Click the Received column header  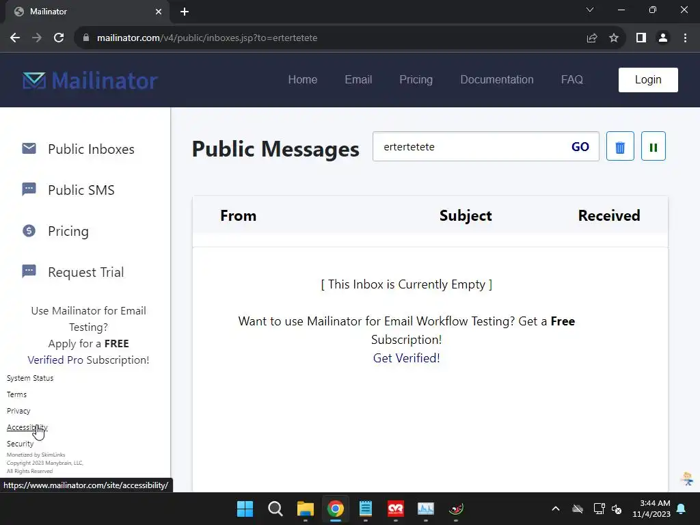[x=609, y=215]
